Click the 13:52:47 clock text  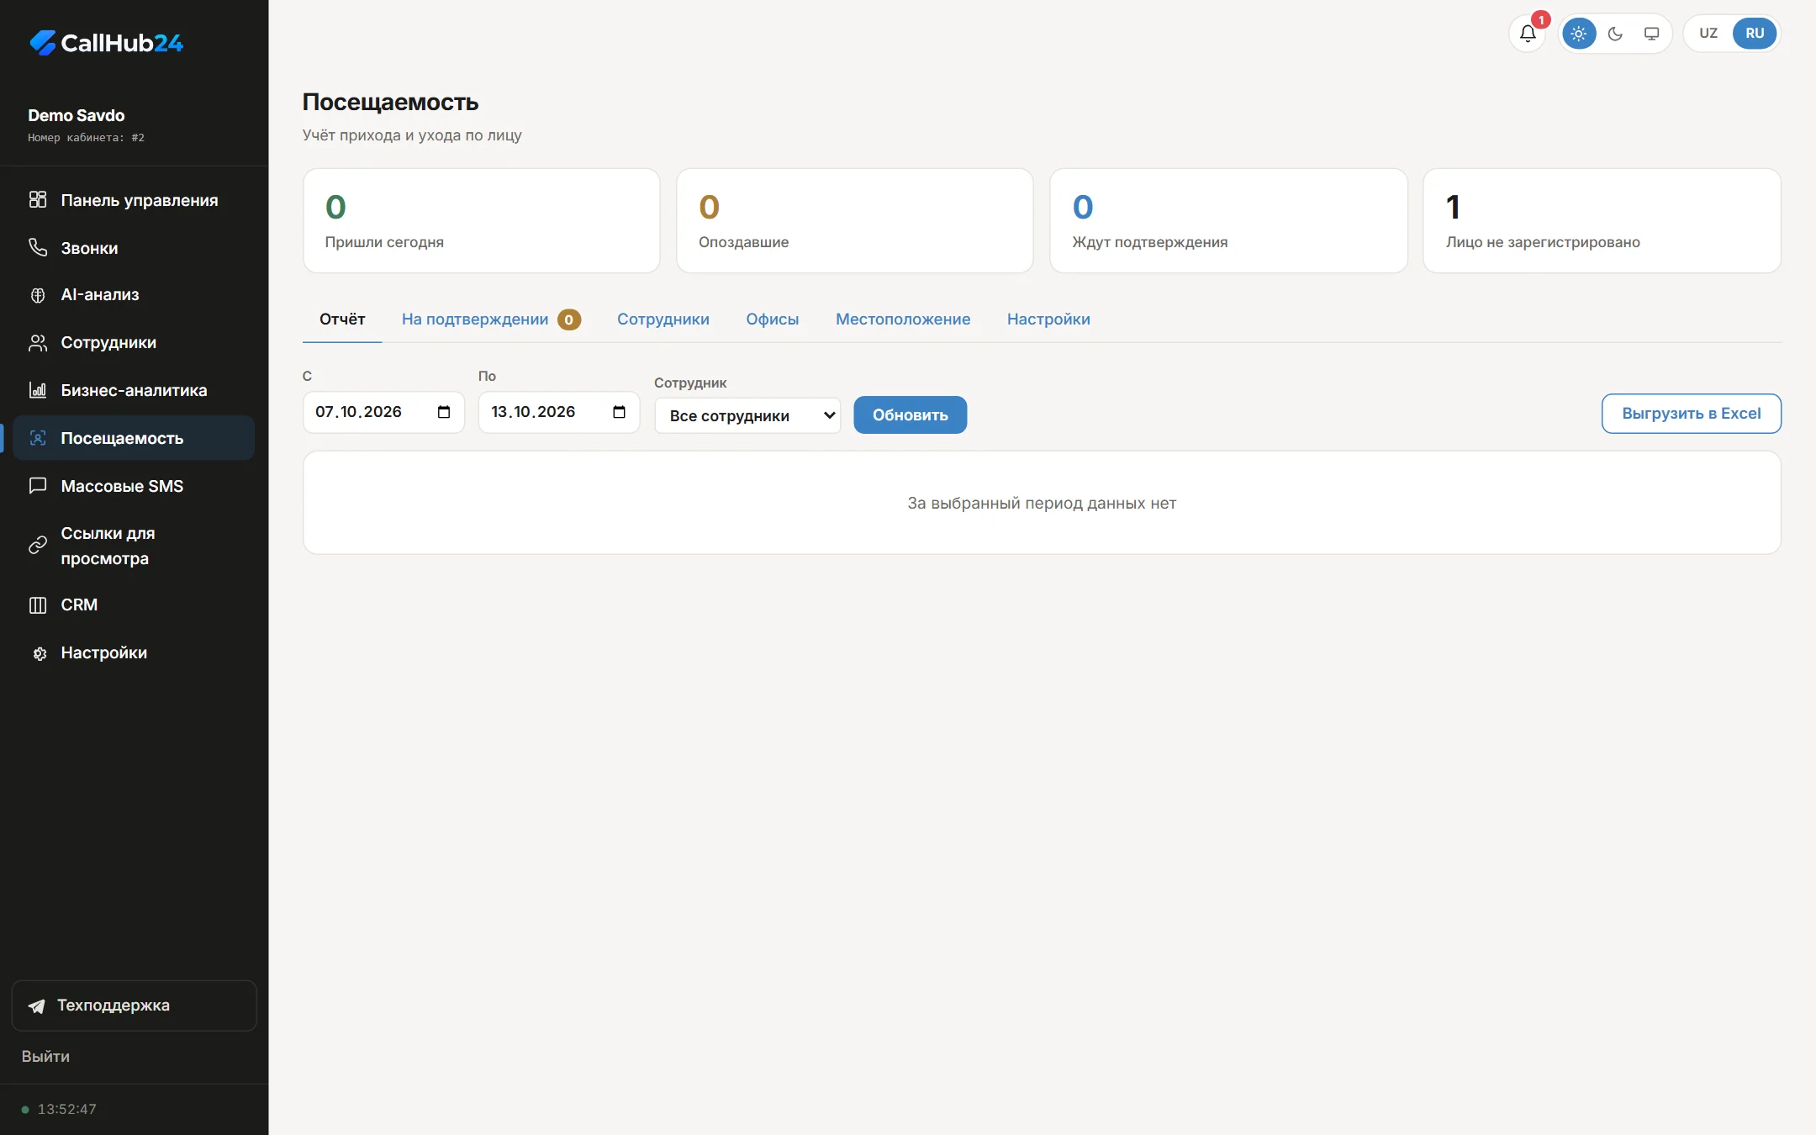tap(67, 1109)
